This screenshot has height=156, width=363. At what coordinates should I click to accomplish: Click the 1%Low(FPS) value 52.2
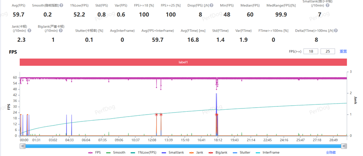[79, 15]
